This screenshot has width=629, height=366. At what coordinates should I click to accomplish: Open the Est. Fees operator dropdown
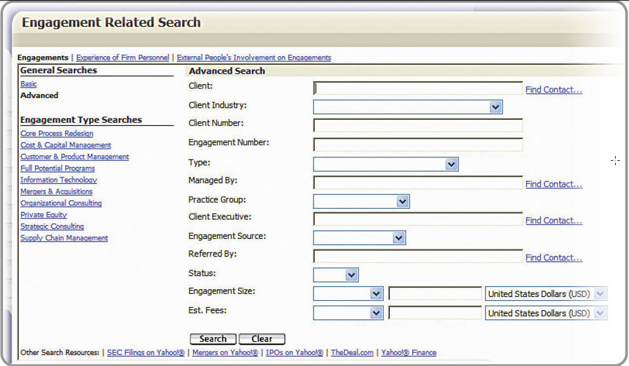348,313
